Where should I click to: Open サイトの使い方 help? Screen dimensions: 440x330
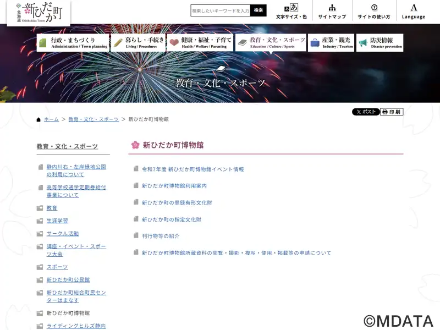(374, 11)
